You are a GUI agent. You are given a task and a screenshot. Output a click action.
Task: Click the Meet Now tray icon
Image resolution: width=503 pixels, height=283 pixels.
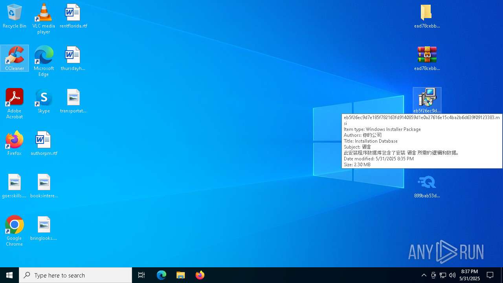[x=433, y=275]
